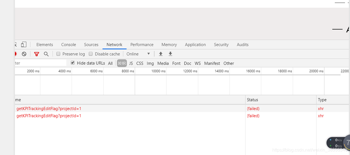Switch to the Elements tab
Viewport: 350px width, 155px height.
click(x=45, y=44)
